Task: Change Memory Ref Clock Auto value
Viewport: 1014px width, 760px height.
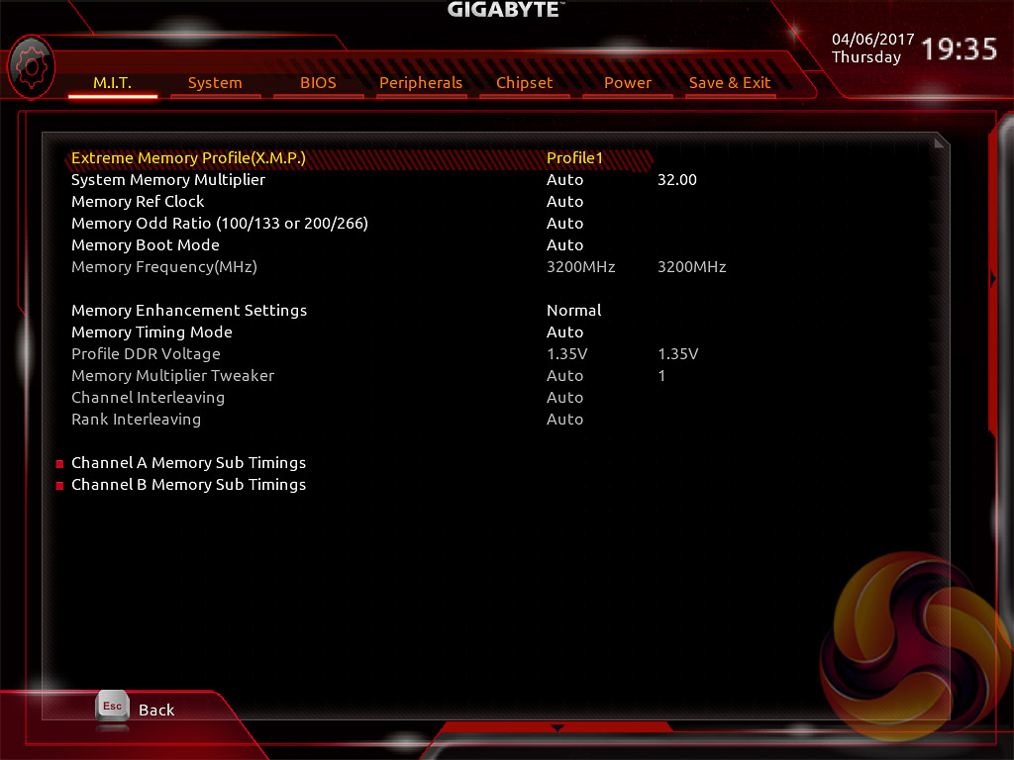Action: click(564, 202)
